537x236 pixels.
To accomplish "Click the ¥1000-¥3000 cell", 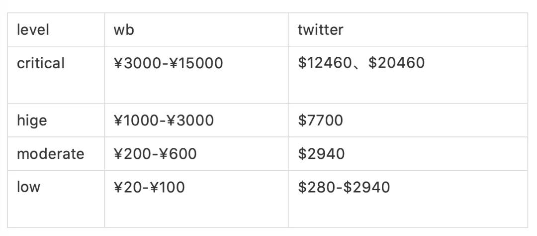I will 164,120.
